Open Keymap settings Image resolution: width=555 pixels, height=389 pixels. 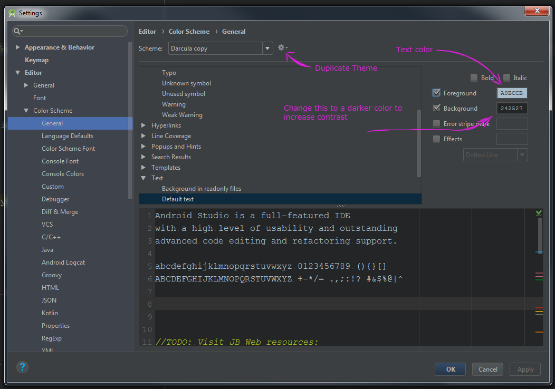[36, 60]
